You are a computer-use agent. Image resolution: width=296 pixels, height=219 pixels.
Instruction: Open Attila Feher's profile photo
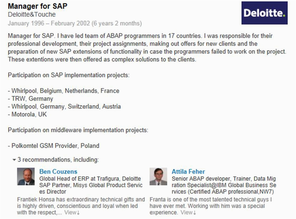pyautogui.click(x=158, y=177)
